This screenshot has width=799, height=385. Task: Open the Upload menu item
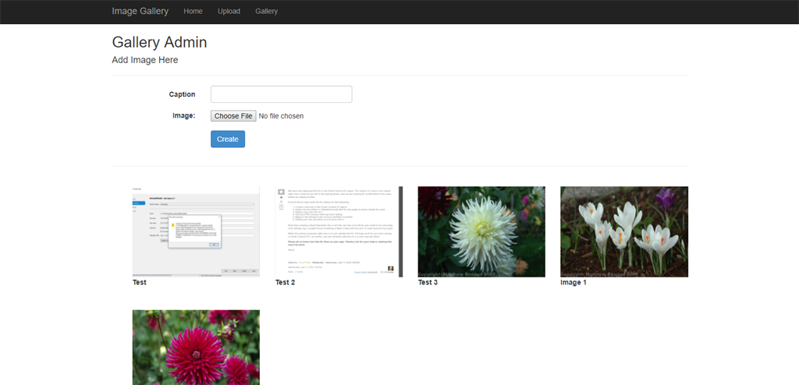[x=229, y=11]
